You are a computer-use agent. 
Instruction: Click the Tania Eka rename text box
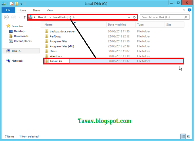click(x=59, y=61)
